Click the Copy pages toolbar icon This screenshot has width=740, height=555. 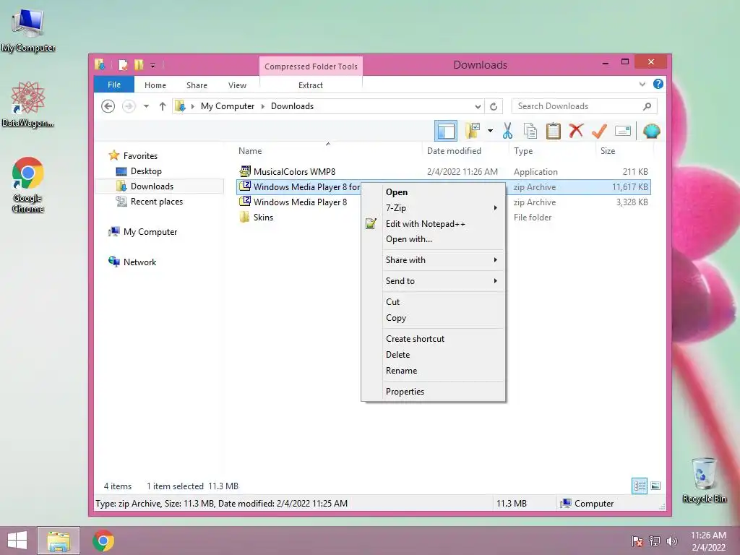(x=530, y=131)
